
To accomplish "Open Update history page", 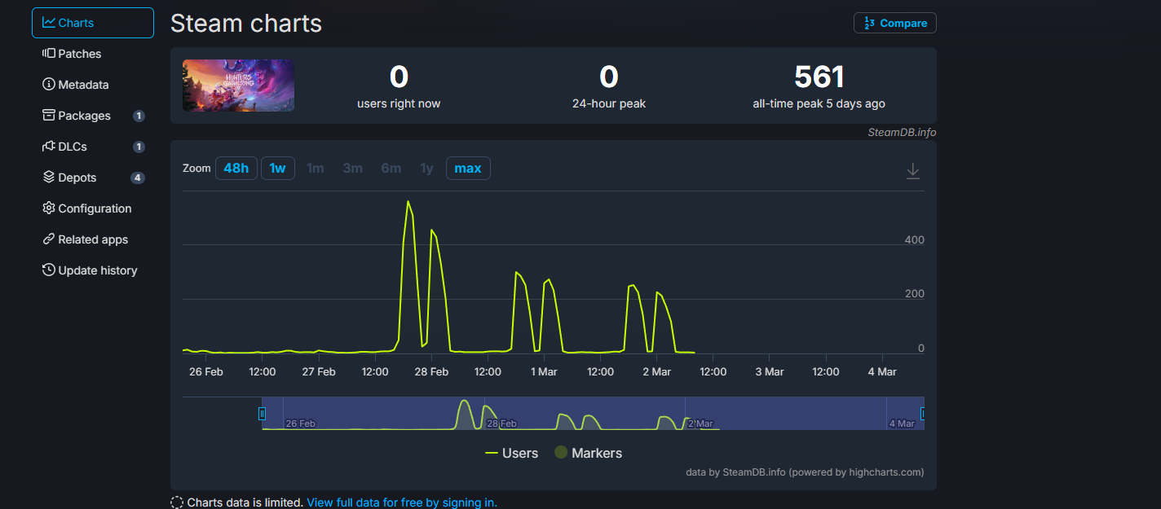I will click(97, 270).
